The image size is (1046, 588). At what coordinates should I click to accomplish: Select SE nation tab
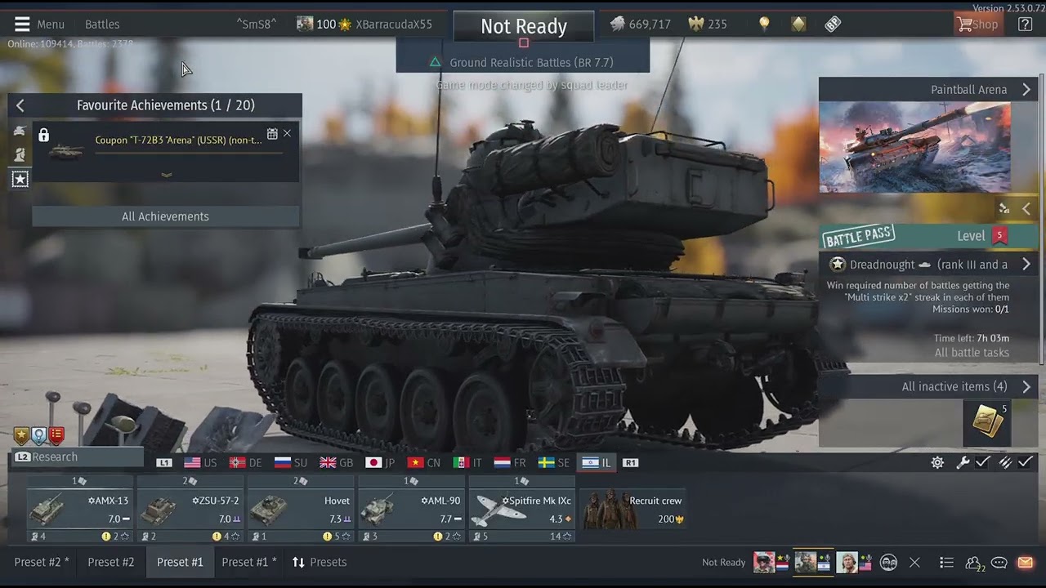pos(555,462)
